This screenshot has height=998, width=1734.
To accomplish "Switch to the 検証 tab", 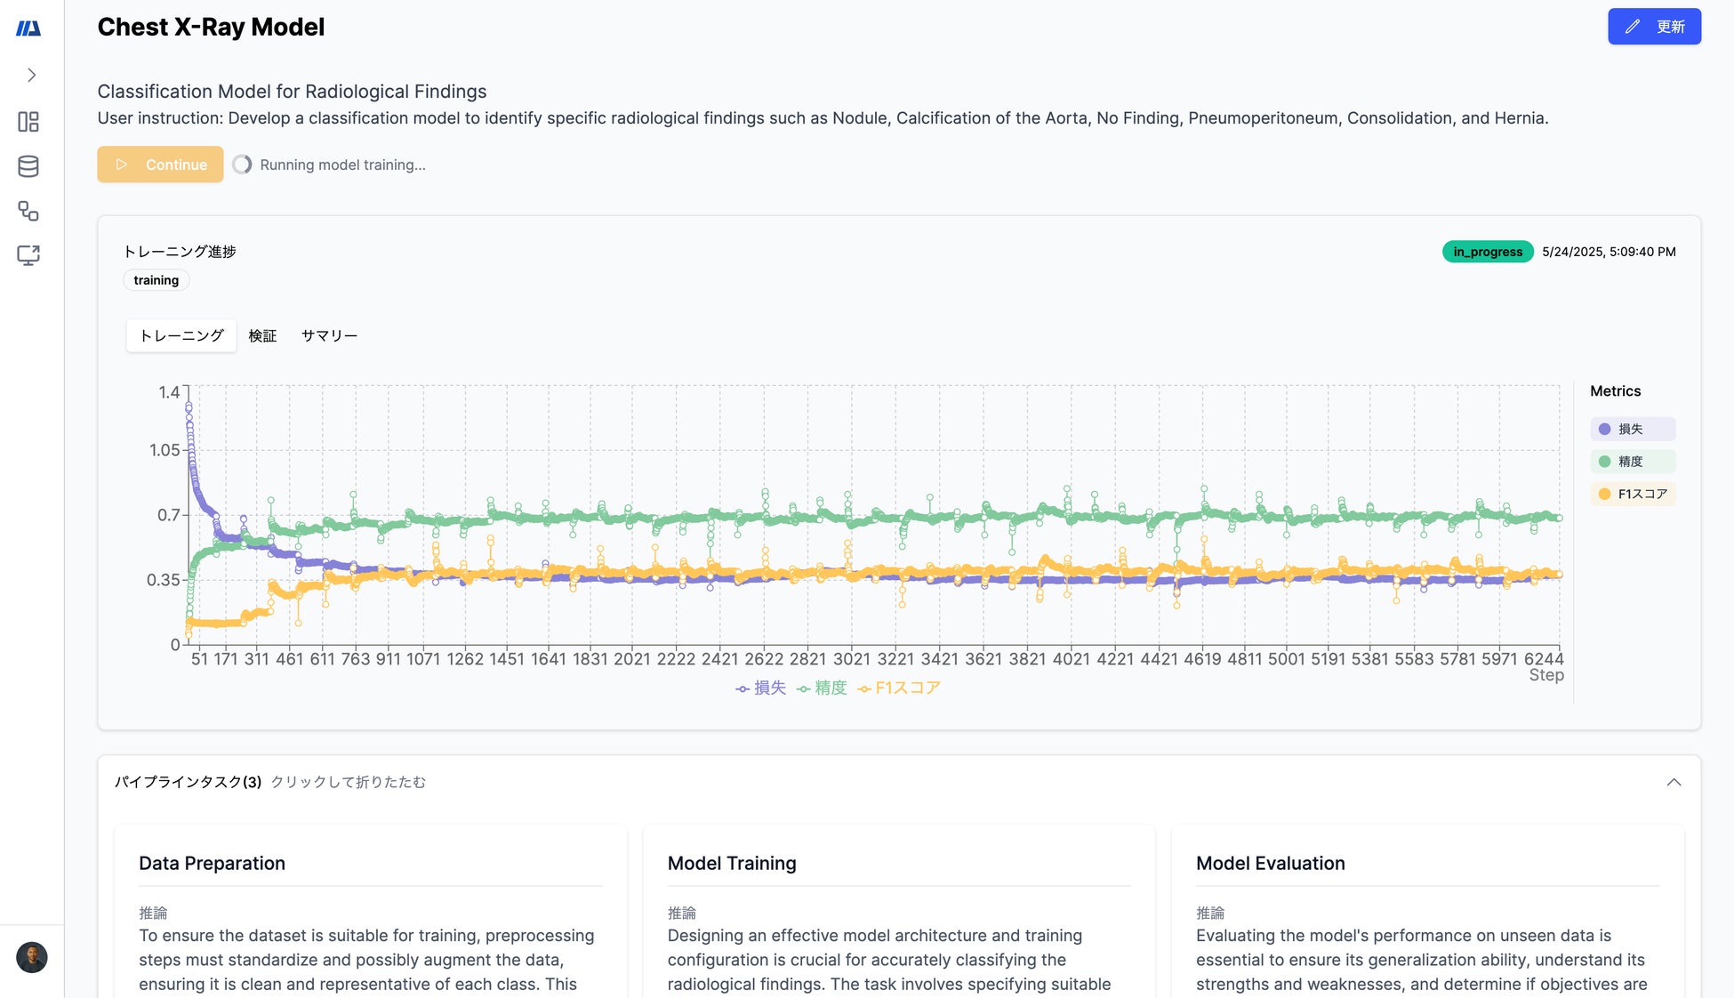I will [x=262, y=335].
